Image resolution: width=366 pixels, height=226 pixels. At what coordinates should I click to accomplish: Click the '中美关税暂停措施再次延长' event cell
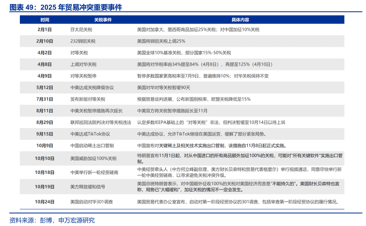tap(96, 110)
